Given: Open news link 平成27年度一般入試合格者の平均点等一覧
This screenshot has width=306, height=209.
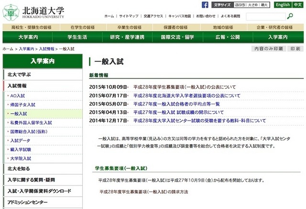Looking at the screenshot, I should 176,104.
